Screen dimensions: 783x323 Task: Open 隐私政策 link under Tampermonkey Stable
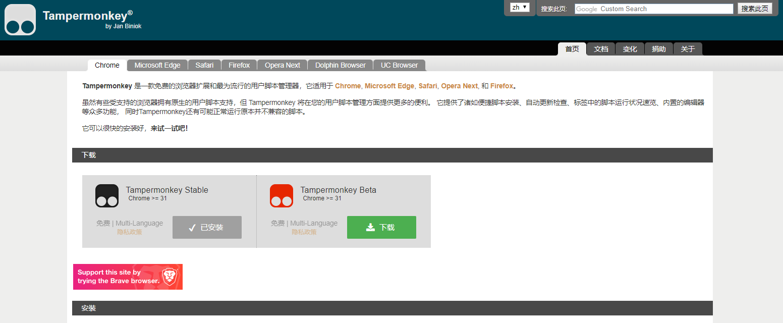pyautogui.click(x=130, y=232)
